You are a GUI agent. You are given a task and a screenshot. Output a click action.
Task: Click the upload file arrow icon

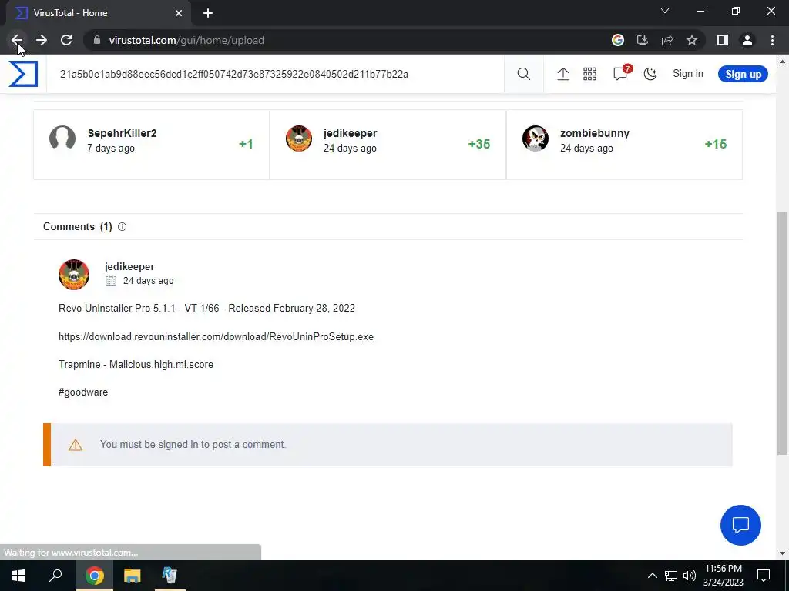[563, 74]
